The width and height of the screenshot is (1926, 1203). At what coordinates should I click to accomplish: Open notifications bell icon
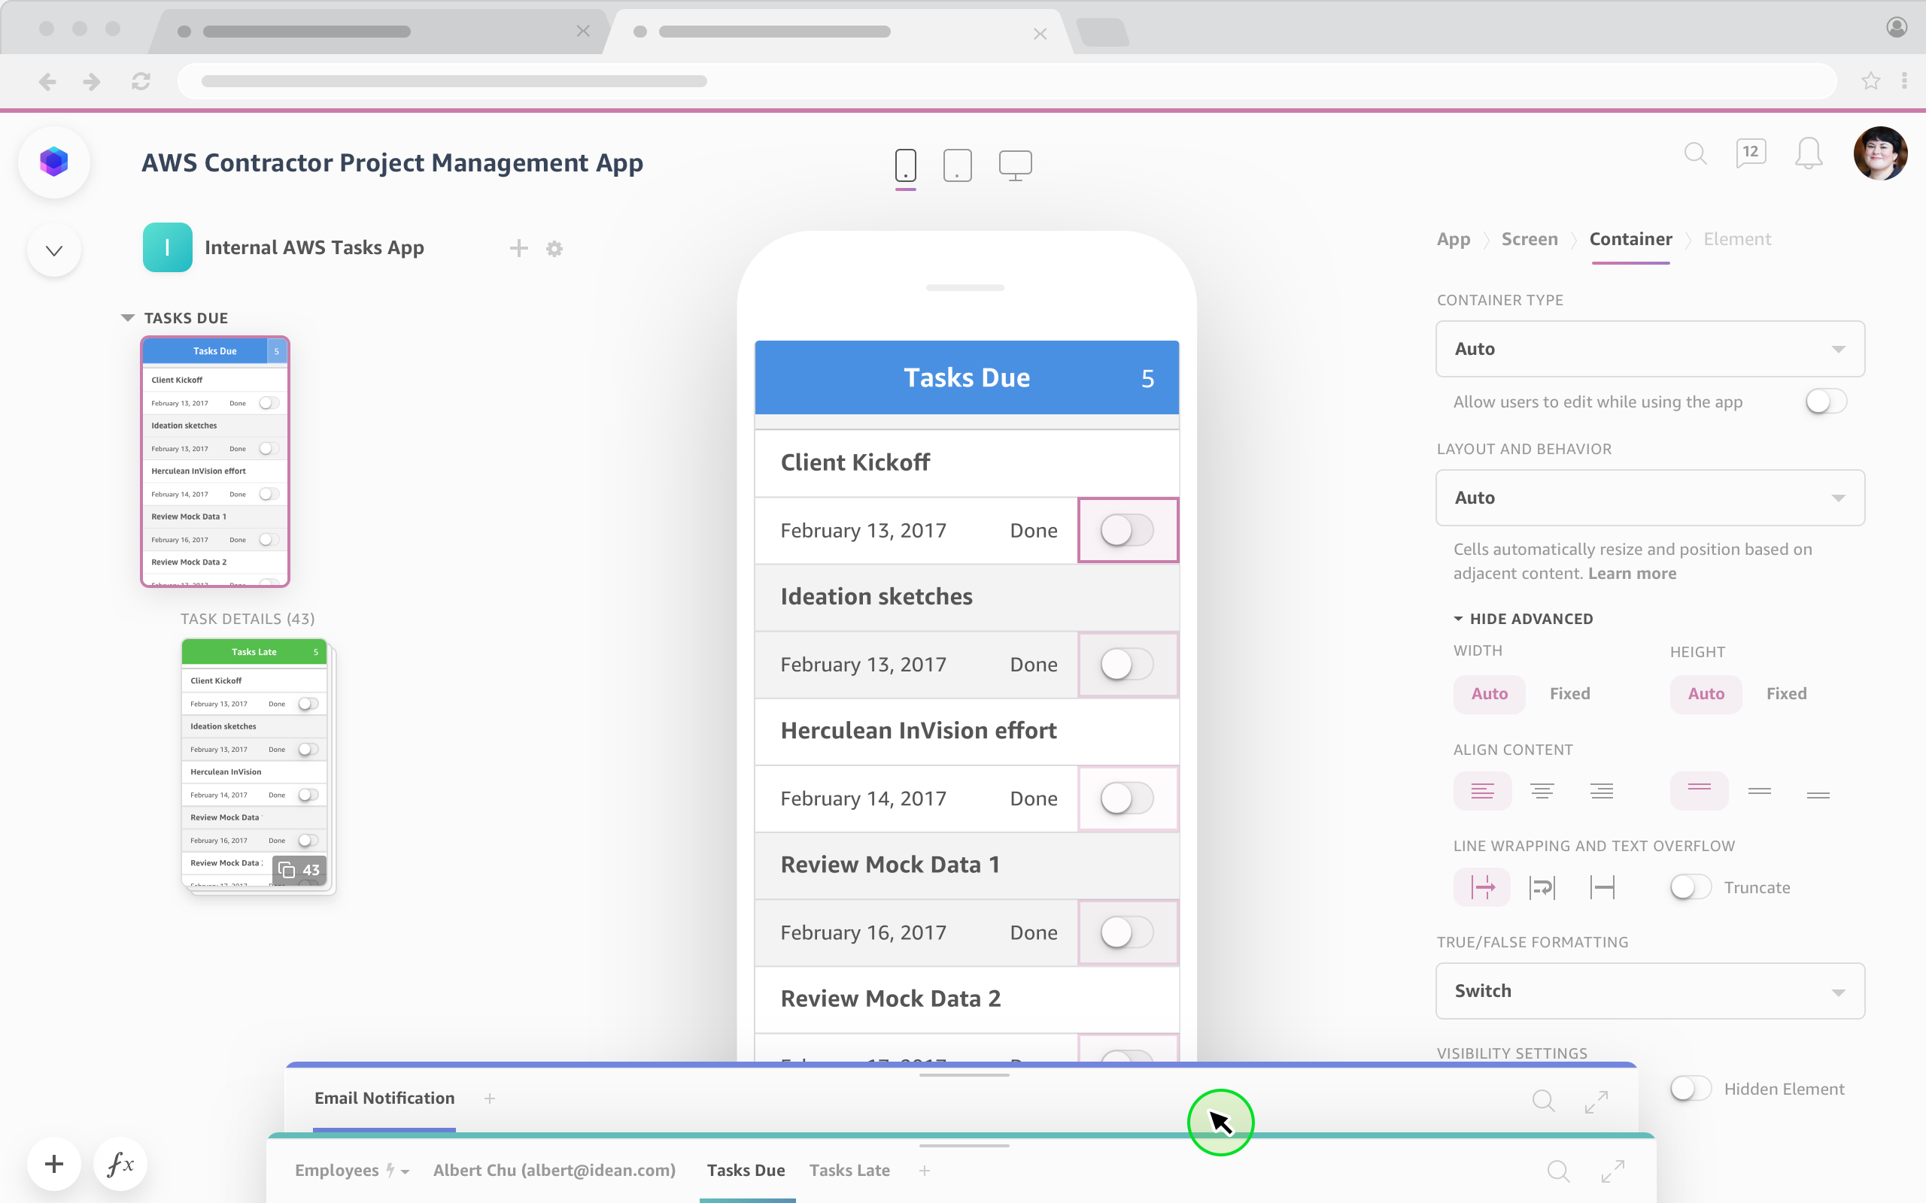[x=1808, y=153]
